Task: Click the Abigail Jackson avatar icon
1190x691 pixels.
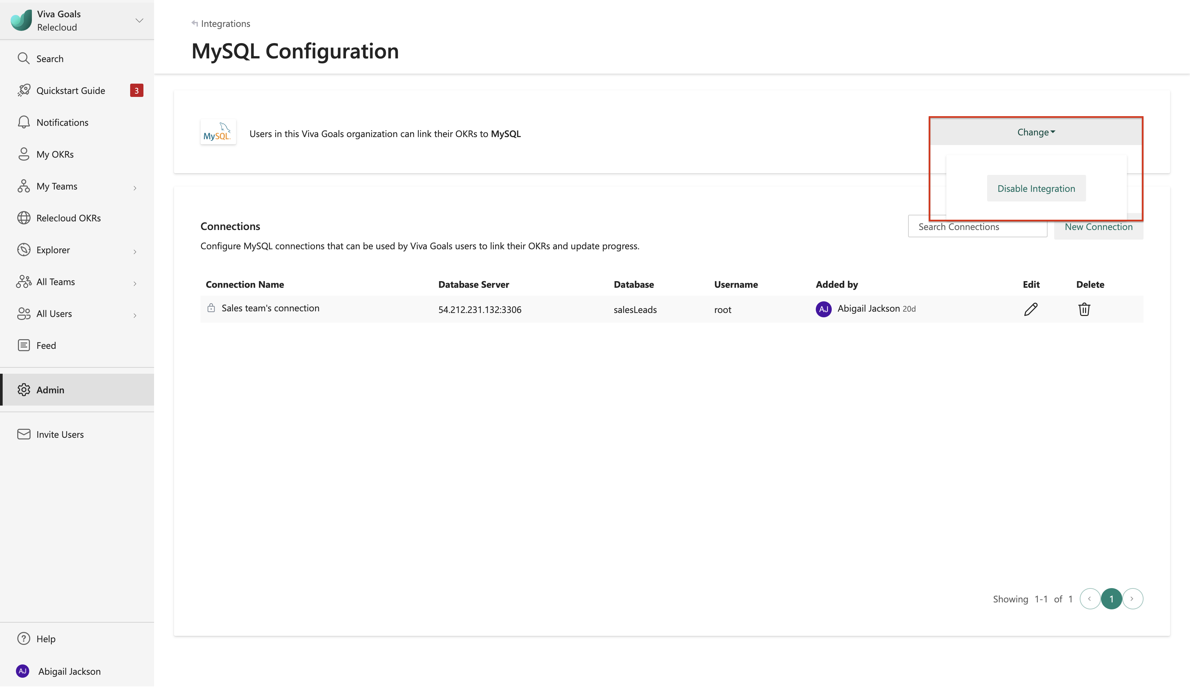Action: pos(23,670)
